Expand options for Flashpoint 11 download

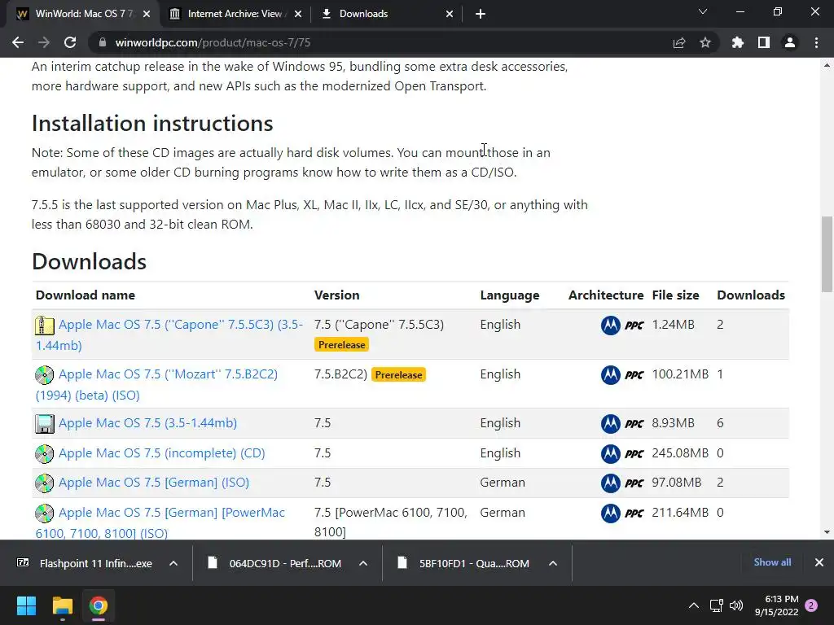(x=173, y=563)
